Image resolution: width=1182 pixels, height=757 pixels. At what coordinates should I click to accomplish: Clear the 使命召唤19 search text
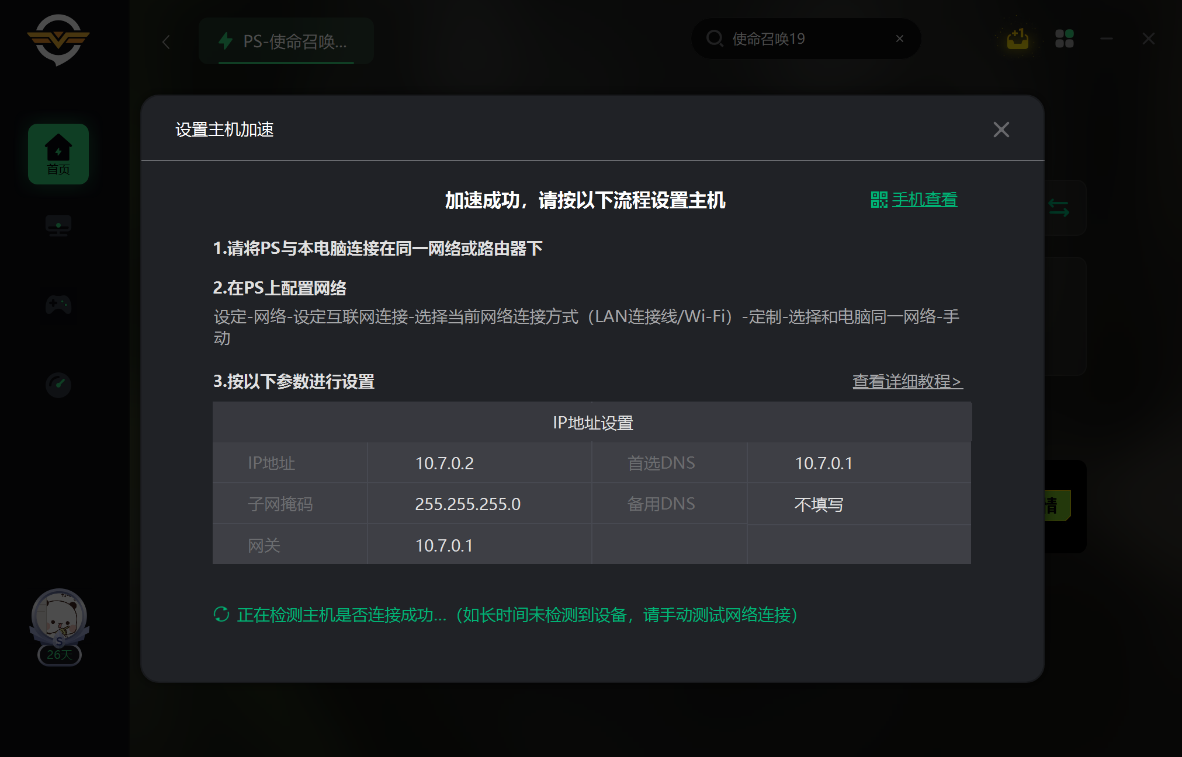pyautogui.click(x=899, y=38)
